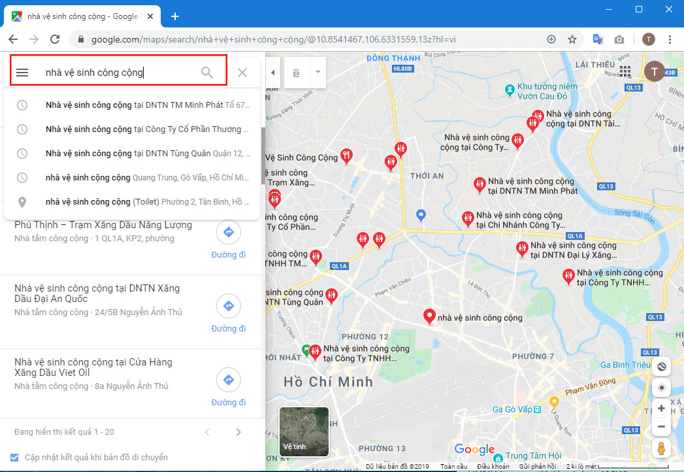Zoom in the map with plus button
Image resolution: width=684 pixels, height=472 pixels.
point(661,408)
